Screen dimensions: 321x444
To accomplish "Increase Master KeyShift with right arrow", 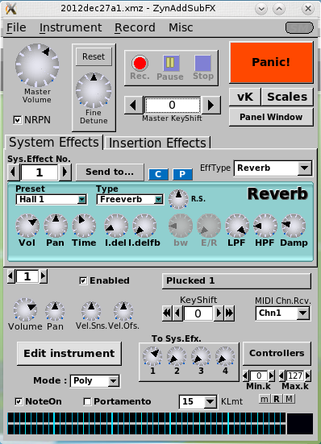I will 211,105.
